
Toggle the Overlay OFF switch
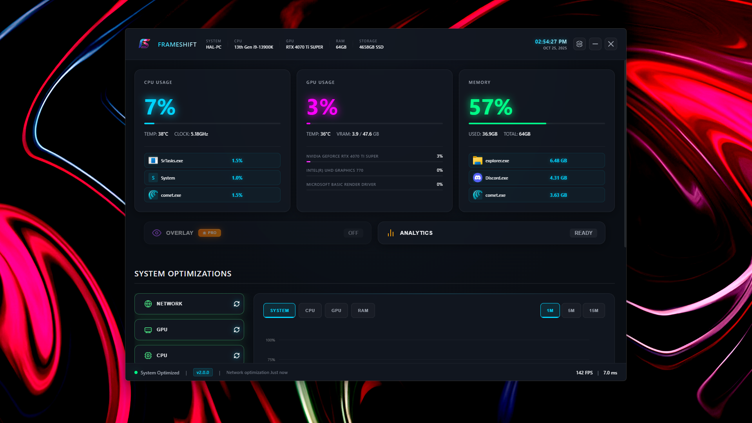353,232
